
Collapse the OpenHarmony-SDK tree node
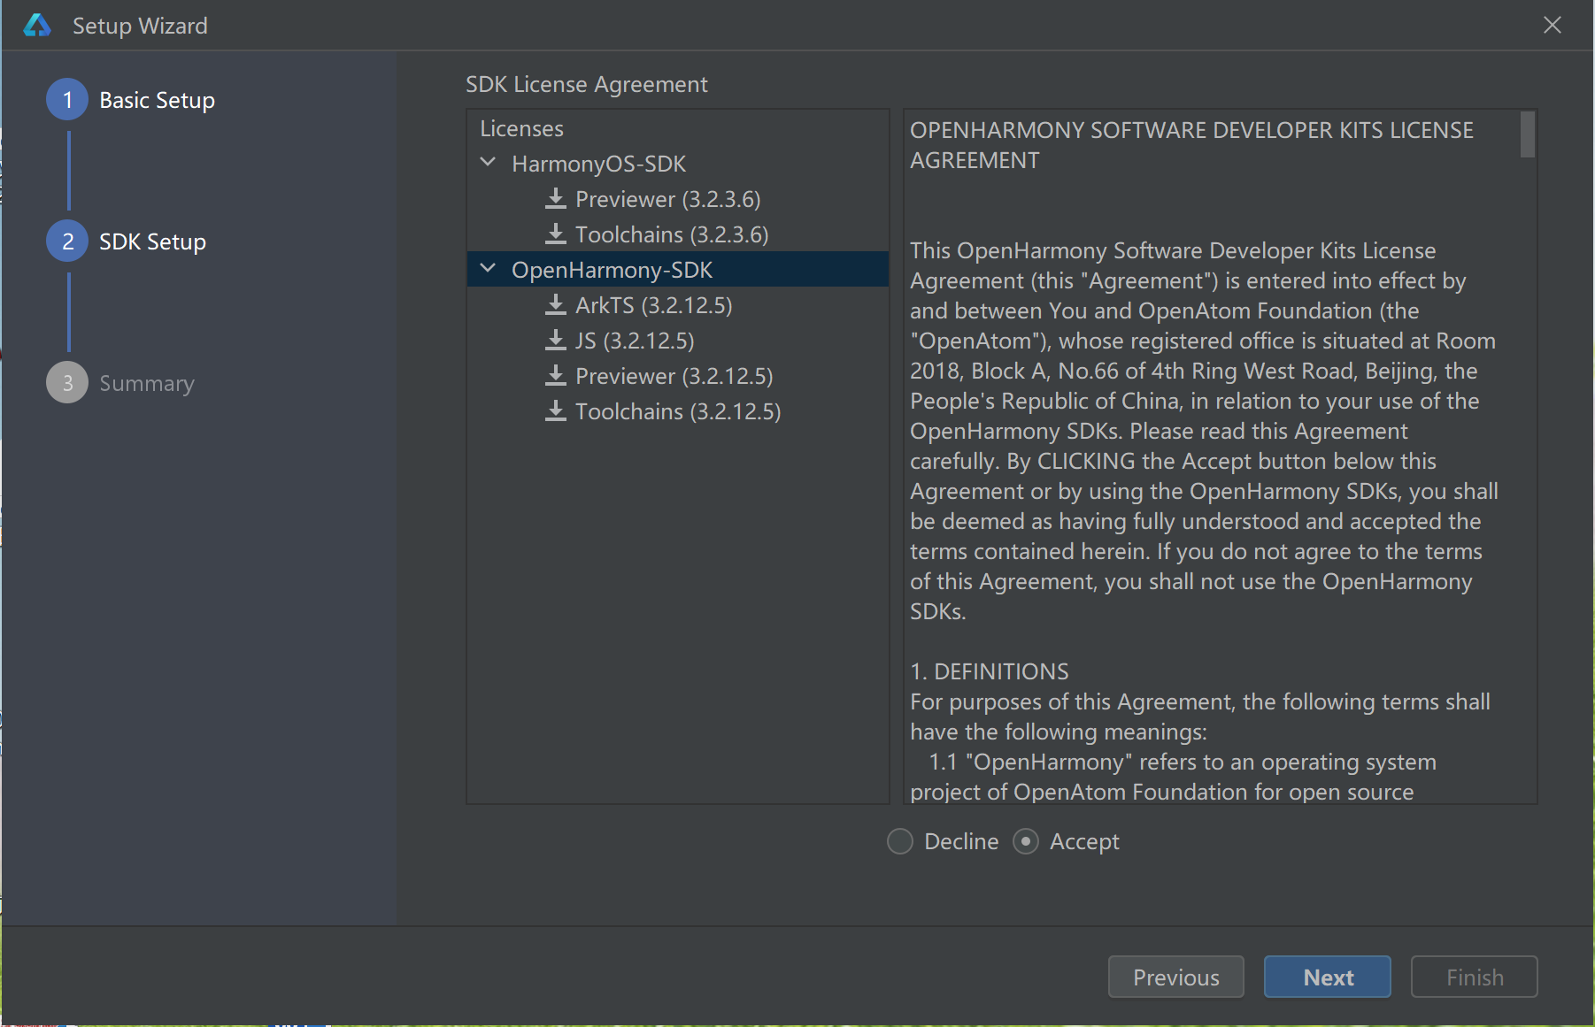tap(488, 269)
